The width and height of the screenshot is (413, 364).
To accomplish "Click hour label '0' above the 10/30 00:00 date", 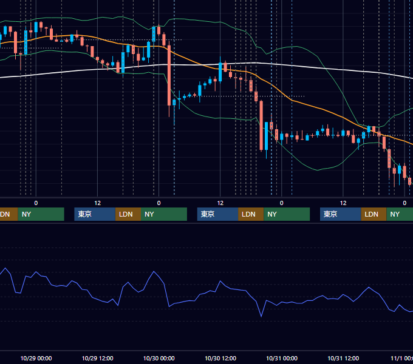I will 159,203.
